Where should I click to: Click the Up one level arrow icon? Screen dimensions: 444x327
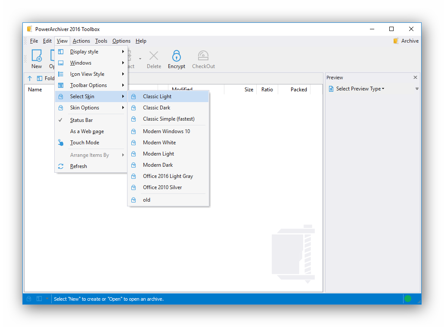[30, 78]
